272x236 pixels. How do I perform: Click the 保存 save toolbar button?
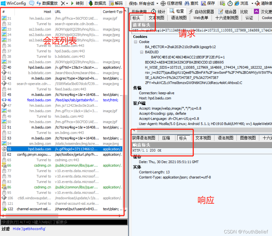[x=208, y=3]
